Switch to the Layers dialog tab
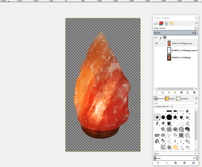Screen dimensions: 202x167 point(156,23)
